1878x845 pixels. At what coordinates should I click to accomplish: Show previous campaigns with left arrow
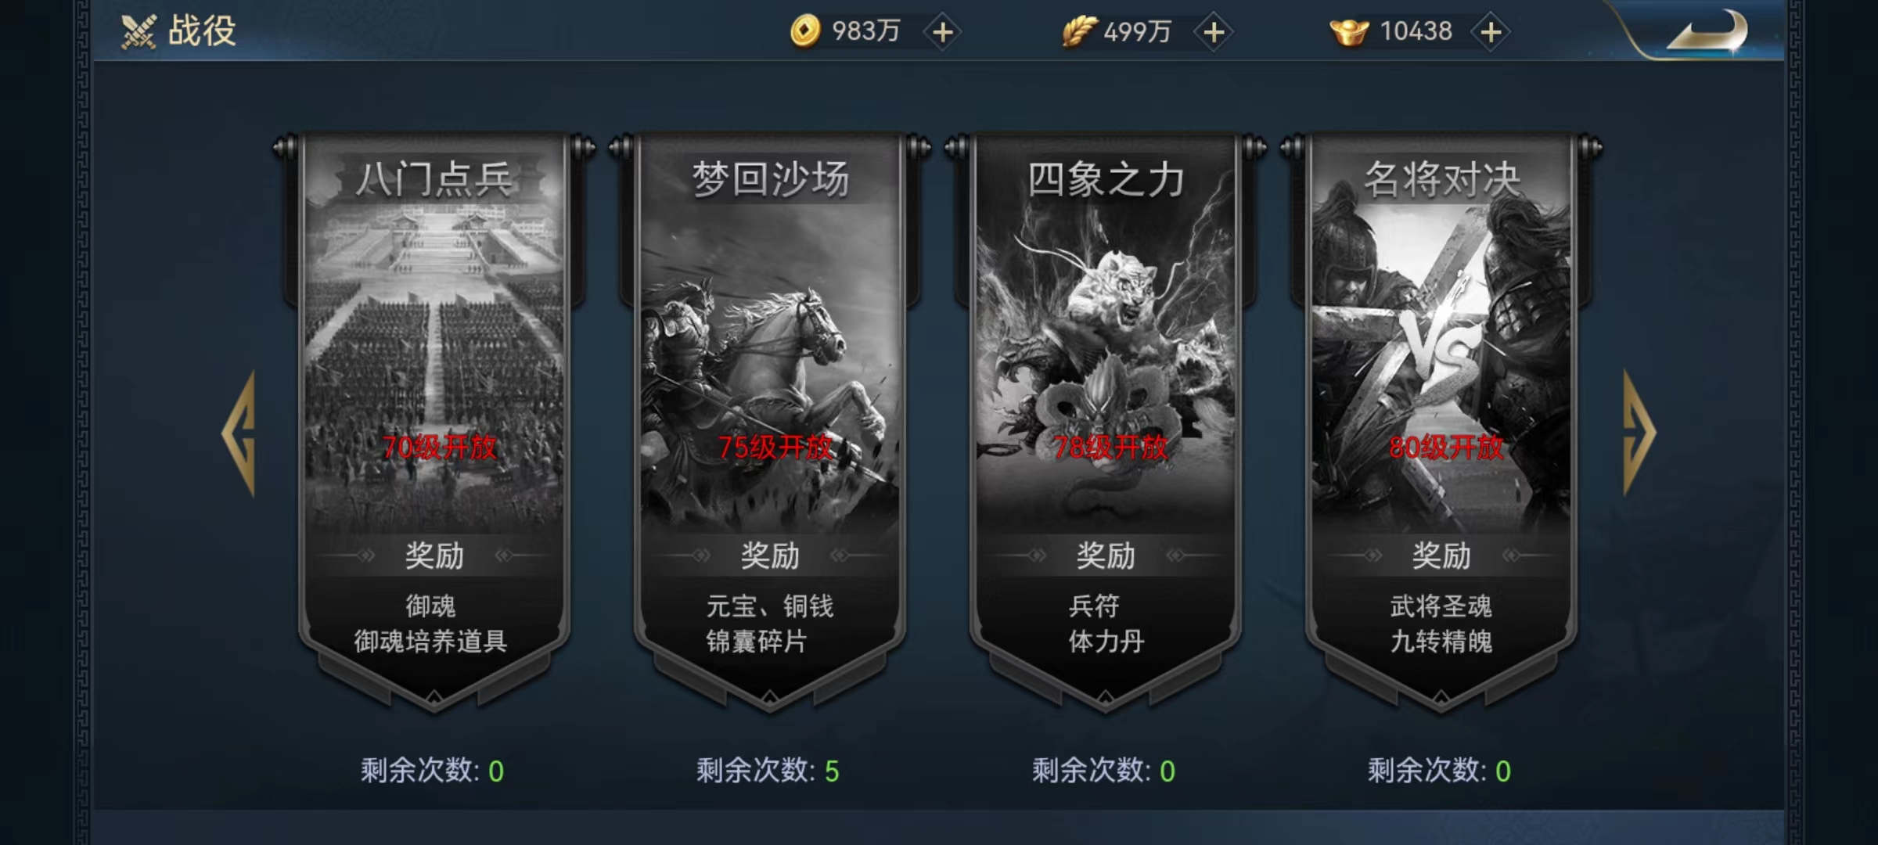(239, 433)
